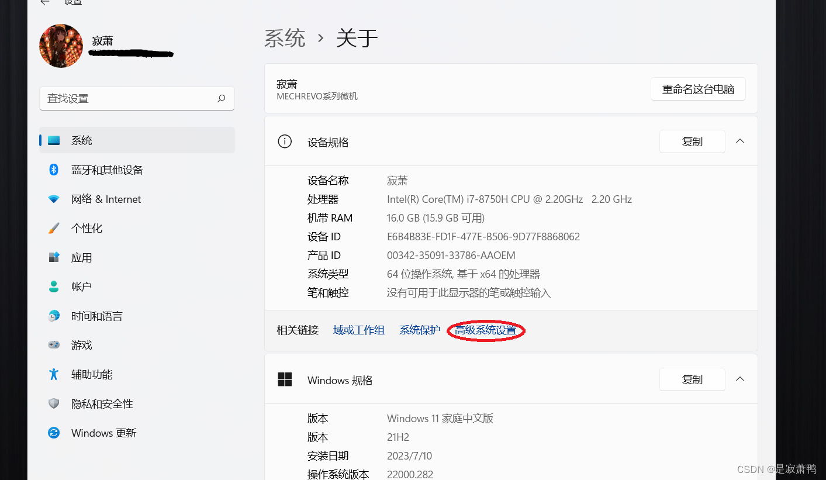The image size is (826, 480).
Task: Open 应用 settings
Action: click(137, 257)
